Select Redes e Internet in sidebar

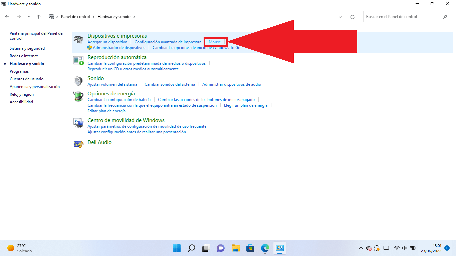[24, 56]
